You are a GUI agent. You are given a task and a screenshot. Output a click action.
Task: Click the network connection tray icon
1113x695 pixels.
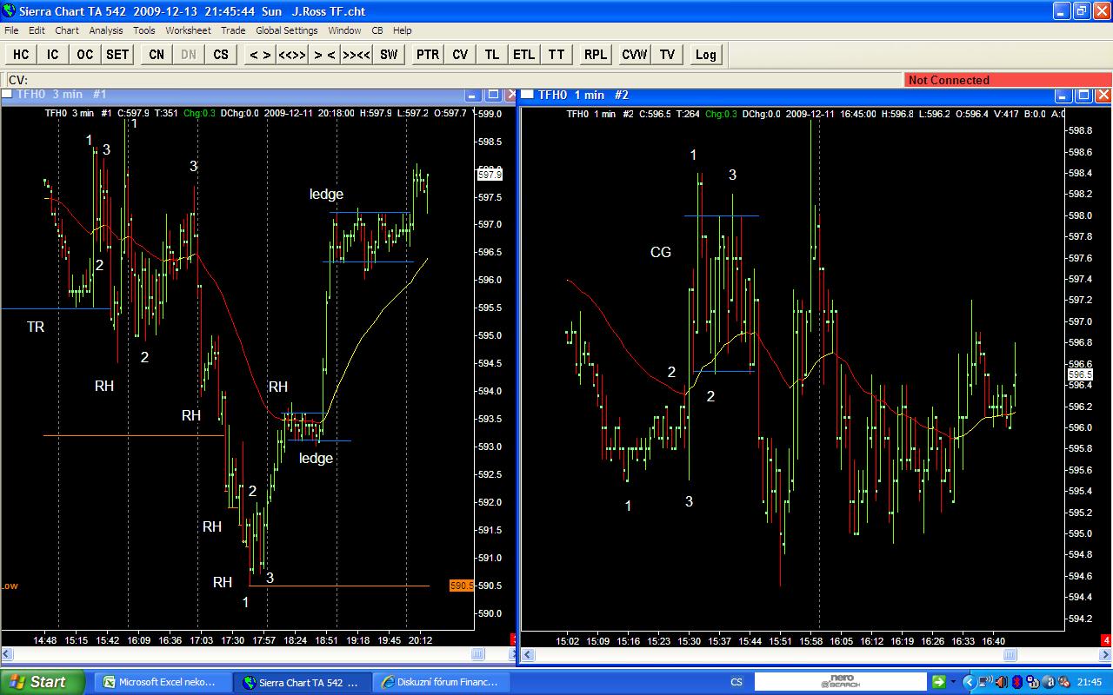coord(987,682)
